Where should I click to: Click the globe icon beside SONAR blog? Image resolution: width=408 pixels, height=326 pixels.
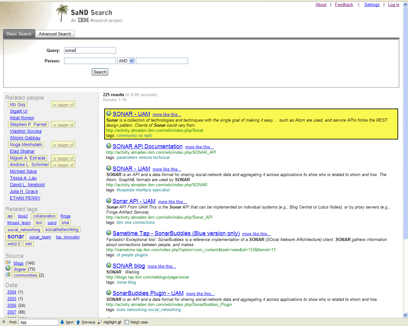pyautogui.click(x=109, y=266)
